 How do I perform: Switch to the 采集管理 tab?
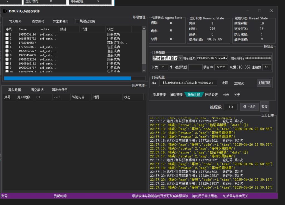(x=159, y=95)
